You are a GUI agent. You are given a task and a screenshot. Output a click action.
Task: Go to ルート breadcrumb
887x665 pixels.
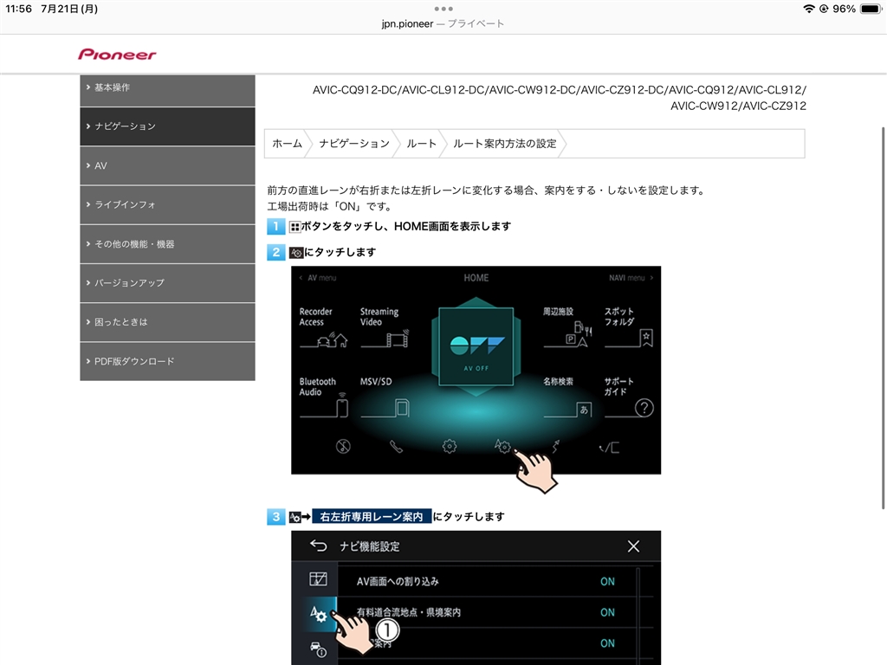pos(422,144)
